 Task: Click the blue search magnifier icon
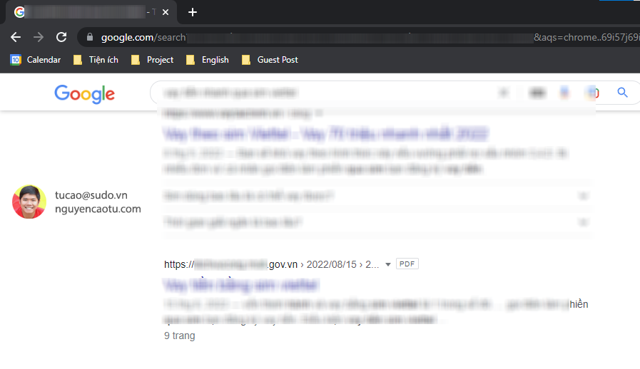(x=622, y=93)
